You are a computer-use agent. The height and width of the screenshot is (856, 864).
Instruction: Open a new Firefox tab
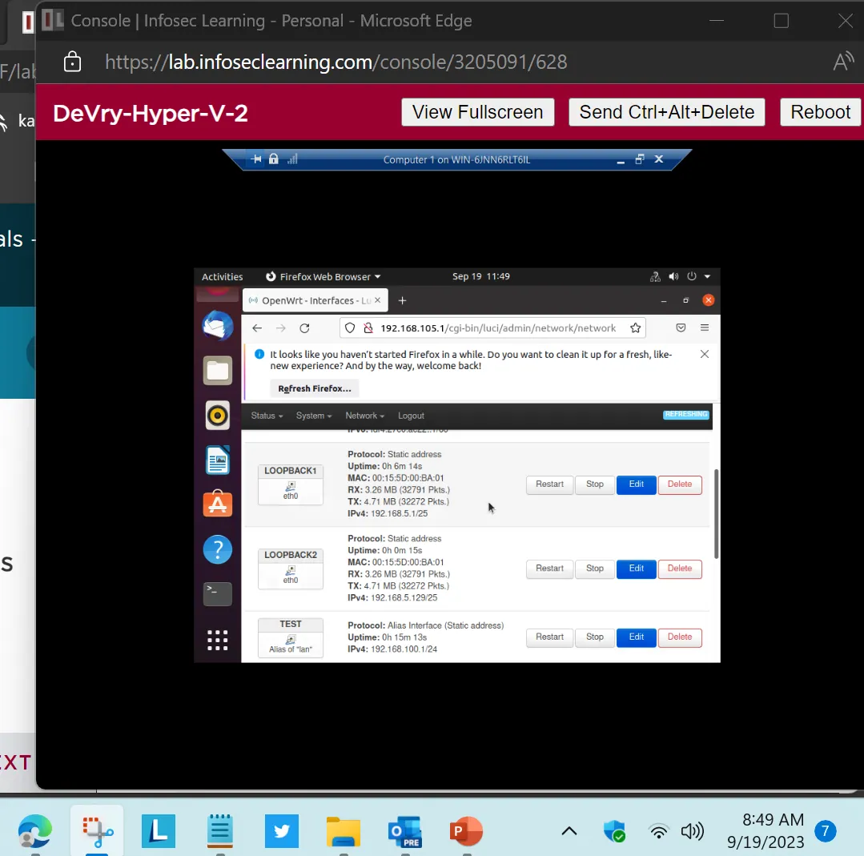click(x=402, y=300)
